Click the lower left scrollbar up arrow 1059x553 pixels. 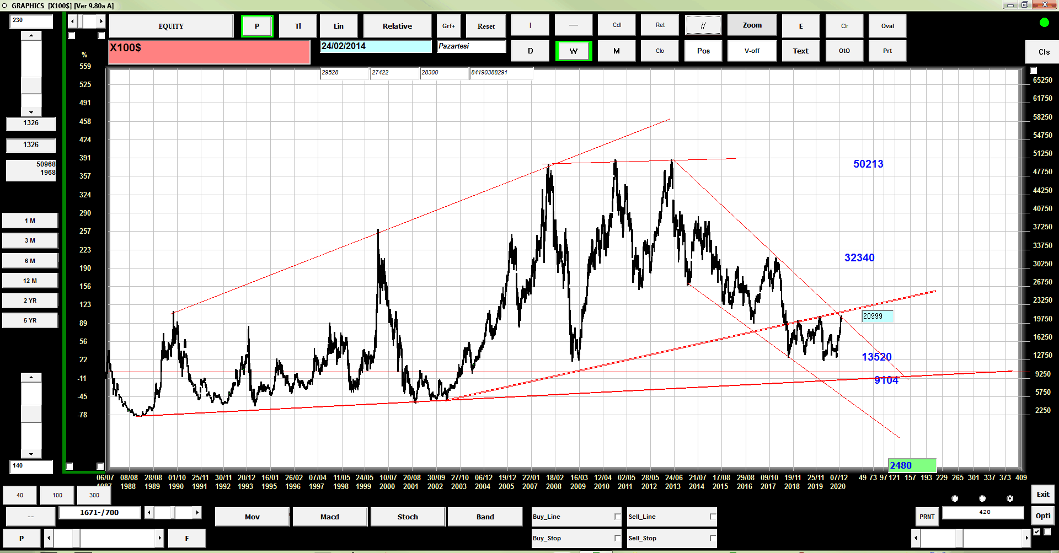coord(31,378)
